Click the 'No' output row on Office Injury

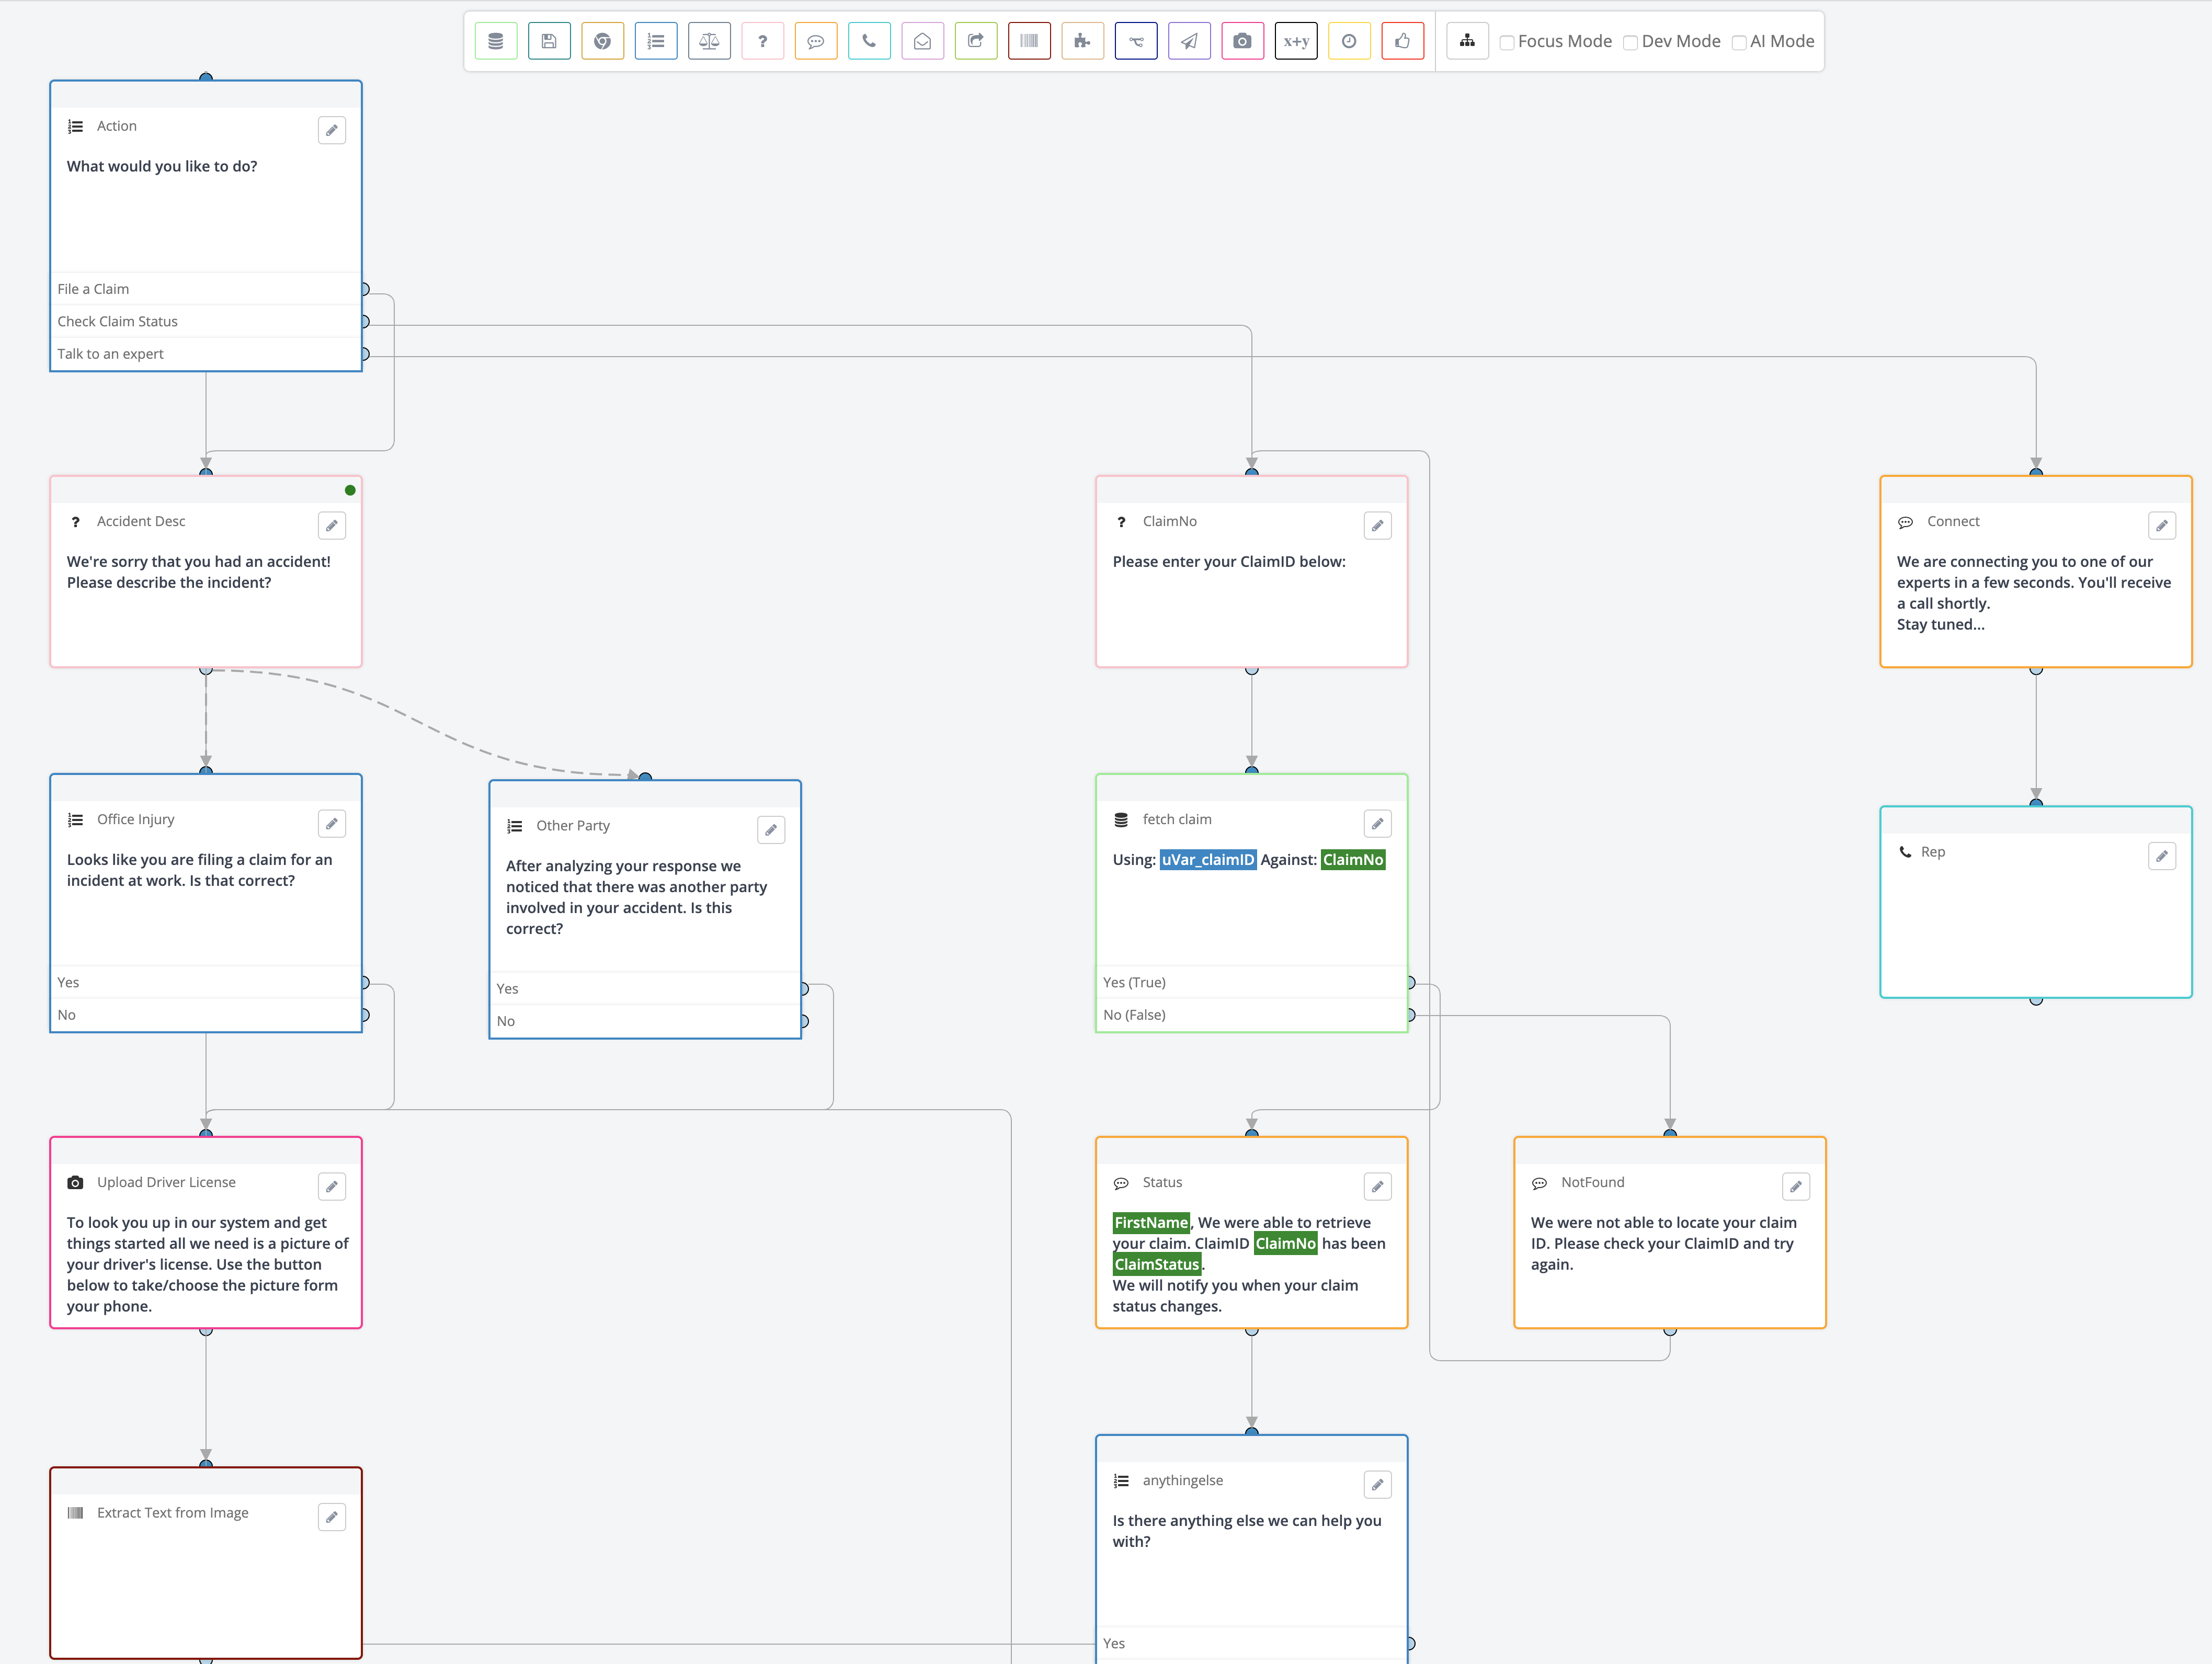pyautogui.click(x=150, y=1014)
